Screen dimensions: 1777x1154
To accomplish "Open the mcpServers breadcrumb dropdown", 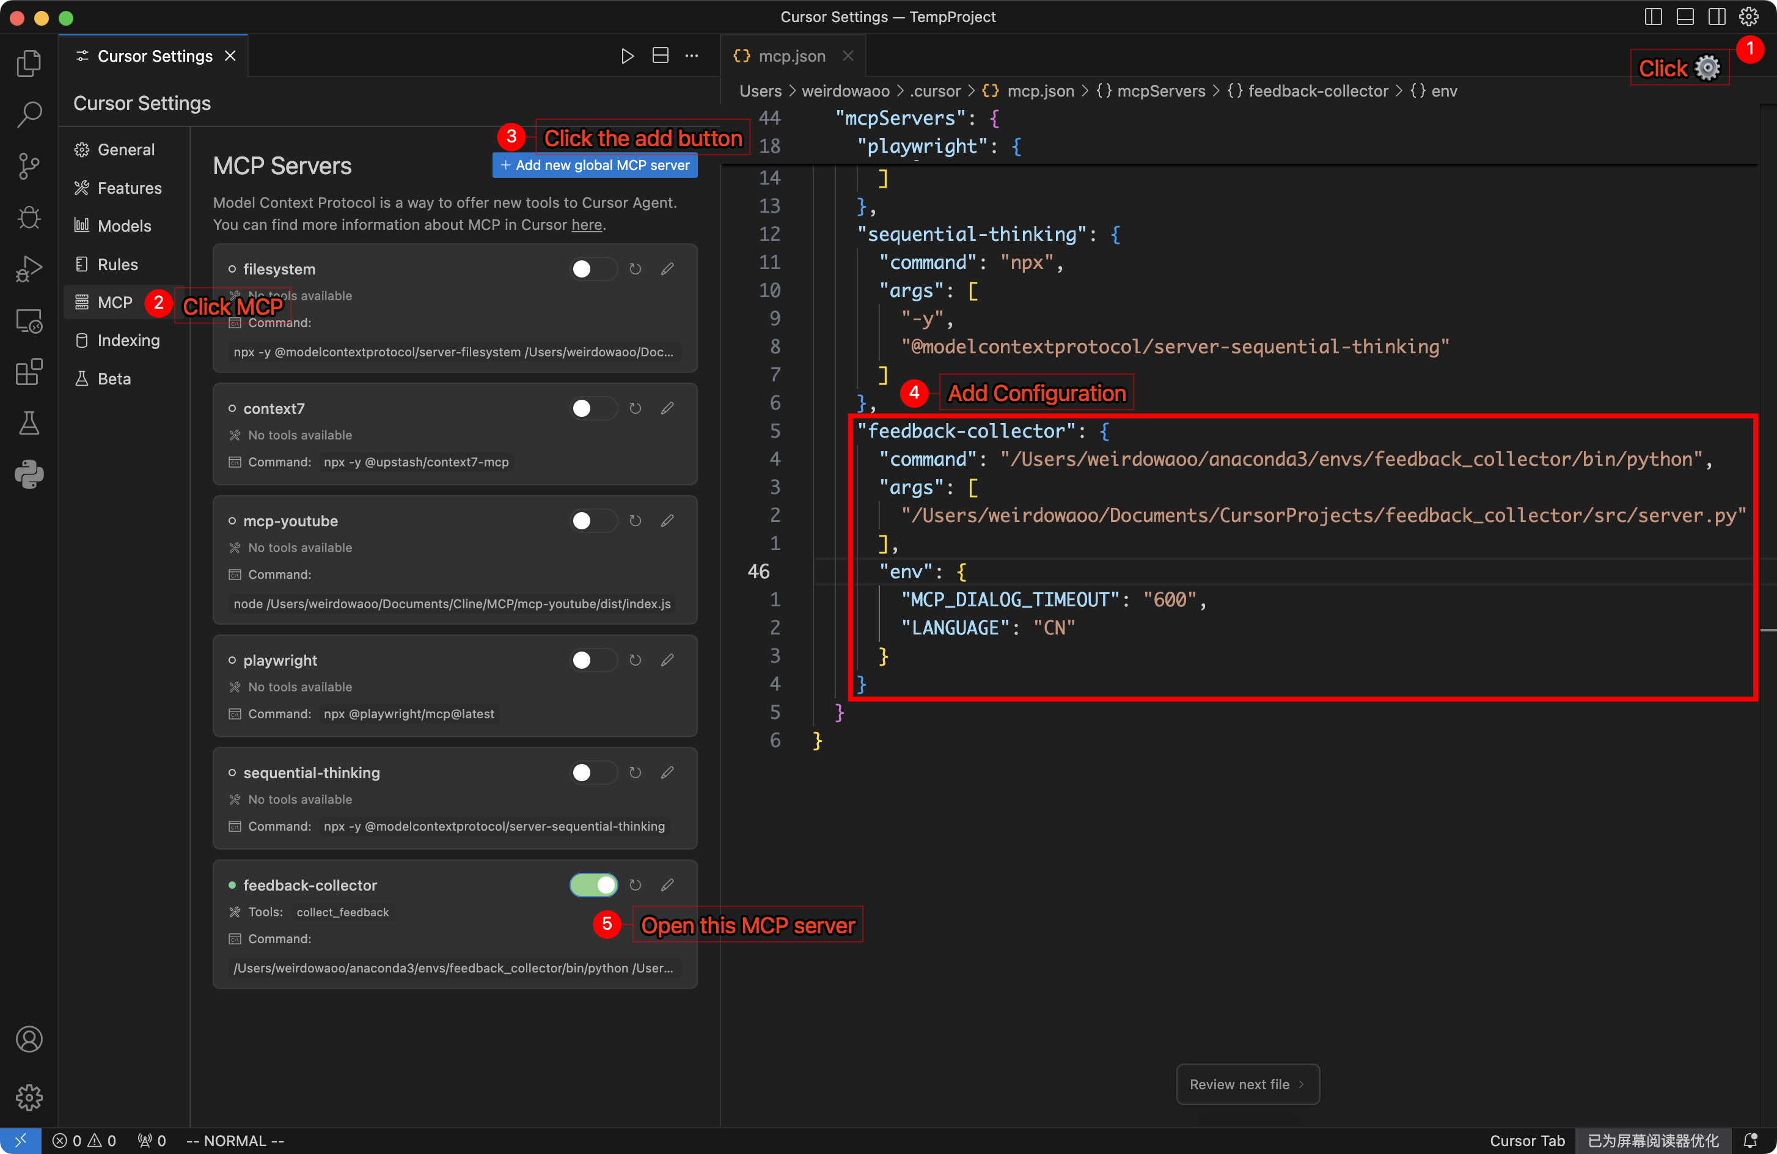I will point(1161,90).
